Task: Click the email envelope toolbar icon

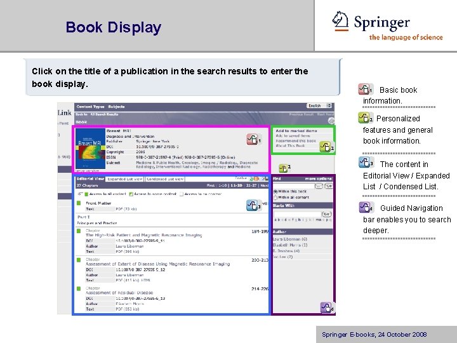Action: (262, 178)
